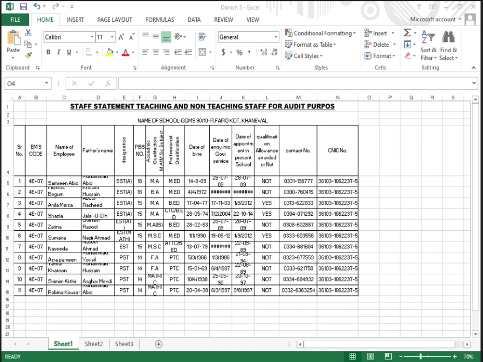Toggle highlighted Bottom Align button
Screen dimensions: 483x362
[166, 37]
